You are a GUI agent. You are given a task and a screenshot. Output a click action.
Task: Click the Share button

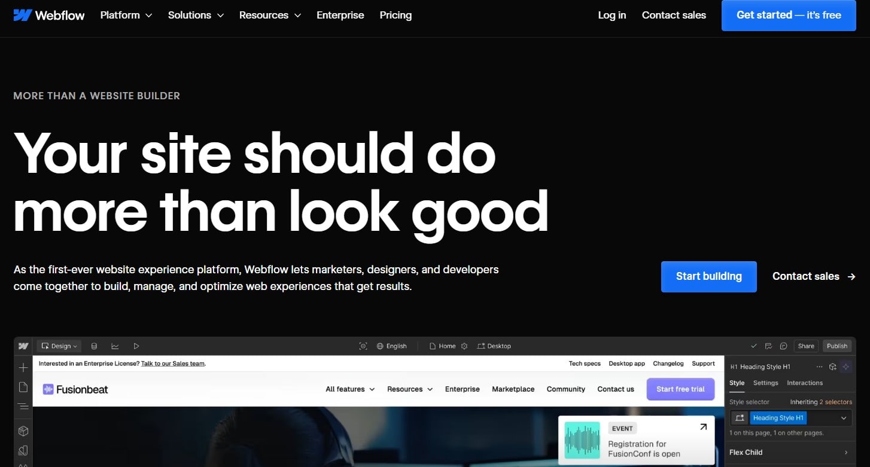(x=806, y=346)
